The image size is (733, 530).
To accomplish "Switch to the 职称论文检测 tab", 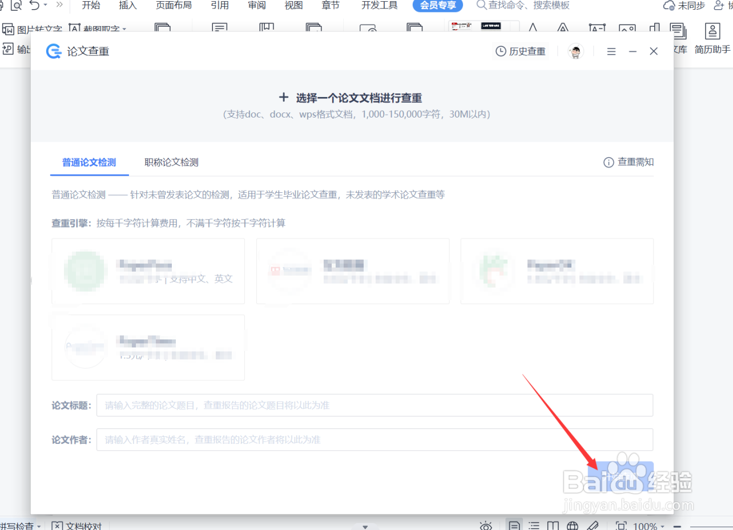I will pyautogui.click(x=171, y=162).
